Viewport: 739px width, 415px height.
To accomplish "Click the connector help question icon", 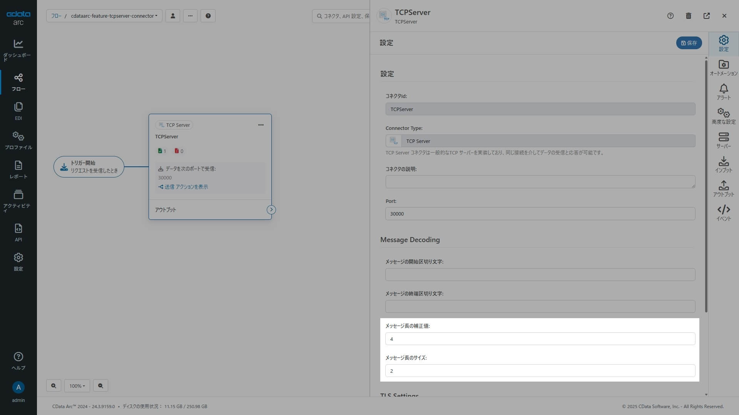I will coord(670,16).
